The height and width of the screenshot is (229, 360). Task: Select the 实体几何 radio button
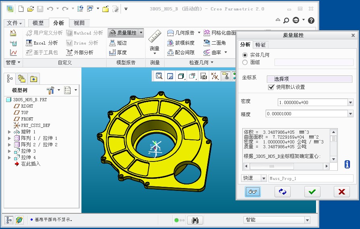click(245, 55)
